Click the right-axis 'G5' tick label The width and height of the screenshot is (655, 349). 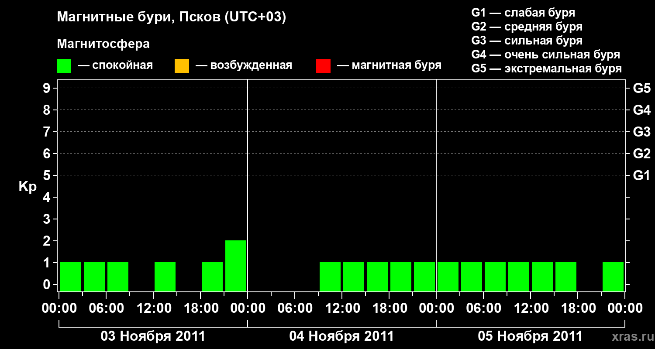pos(641,88)
